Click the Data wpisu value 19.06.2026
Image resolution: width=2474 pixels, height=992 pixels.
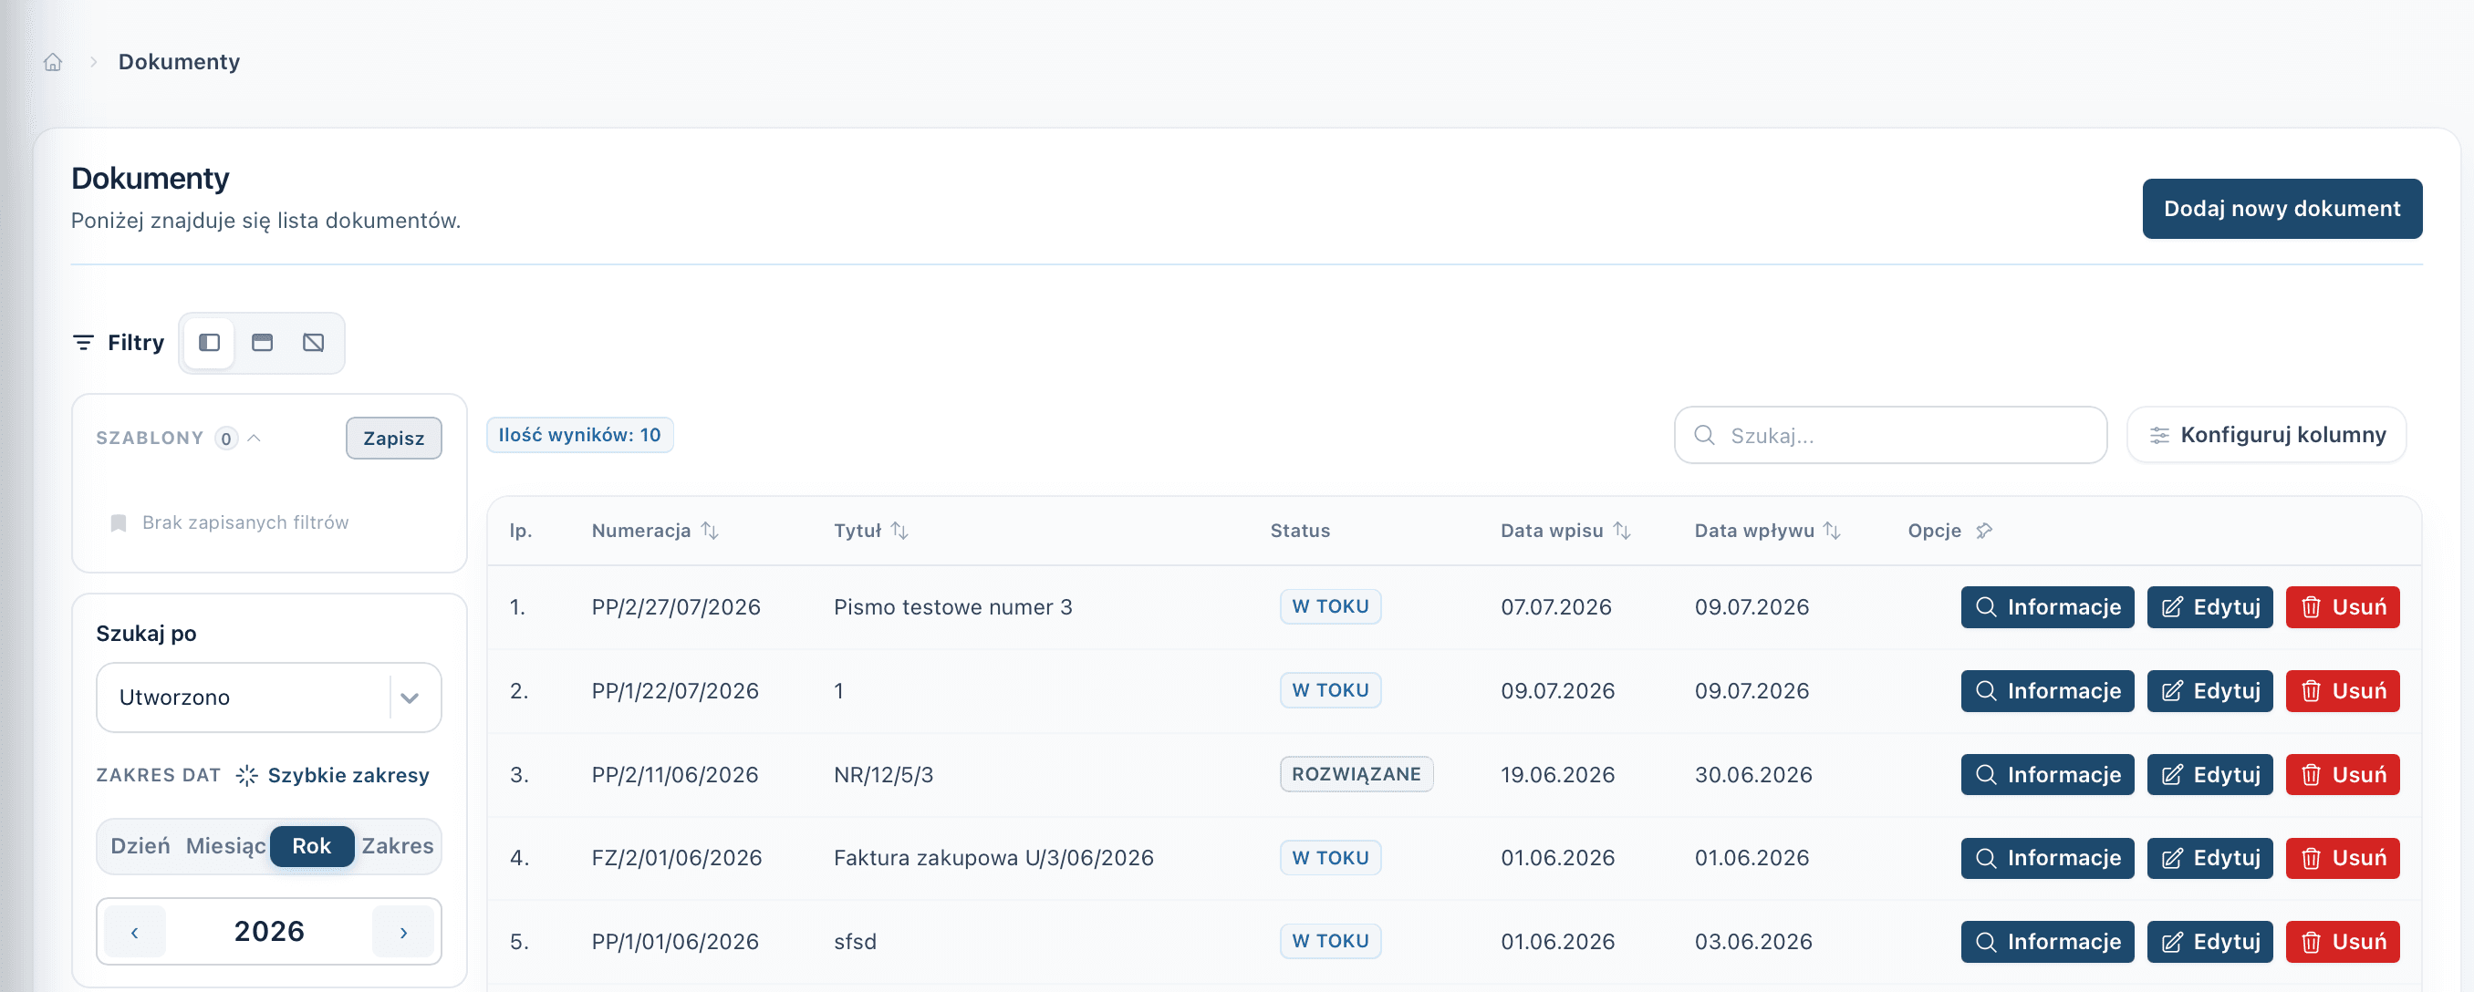click(1558, 775)
